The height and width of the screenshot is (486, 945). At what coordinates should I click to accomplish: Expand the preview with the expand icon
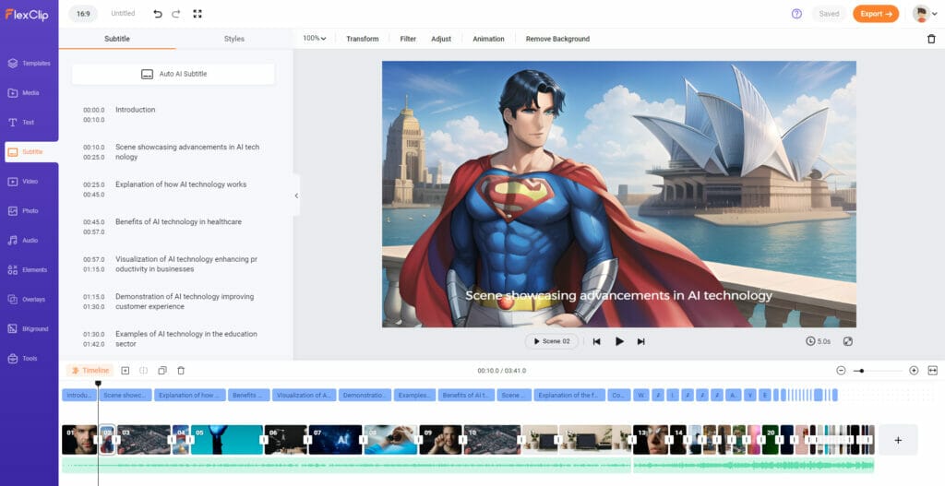(848, 341)
